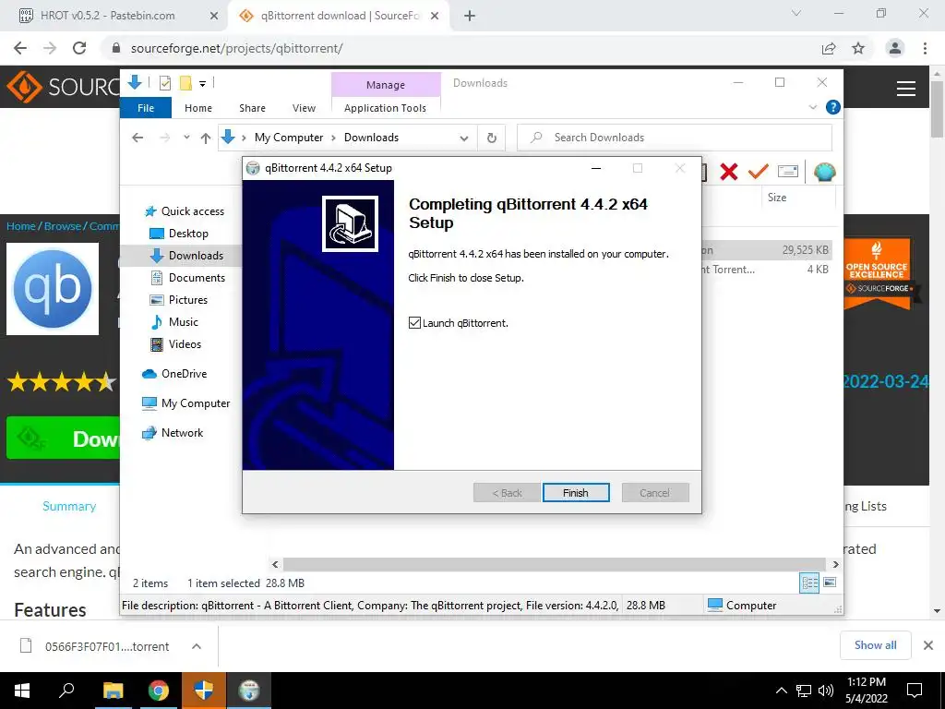Refresh the Downloads folder
Viewport: 945px width, 709px height.
click(492, 138)
